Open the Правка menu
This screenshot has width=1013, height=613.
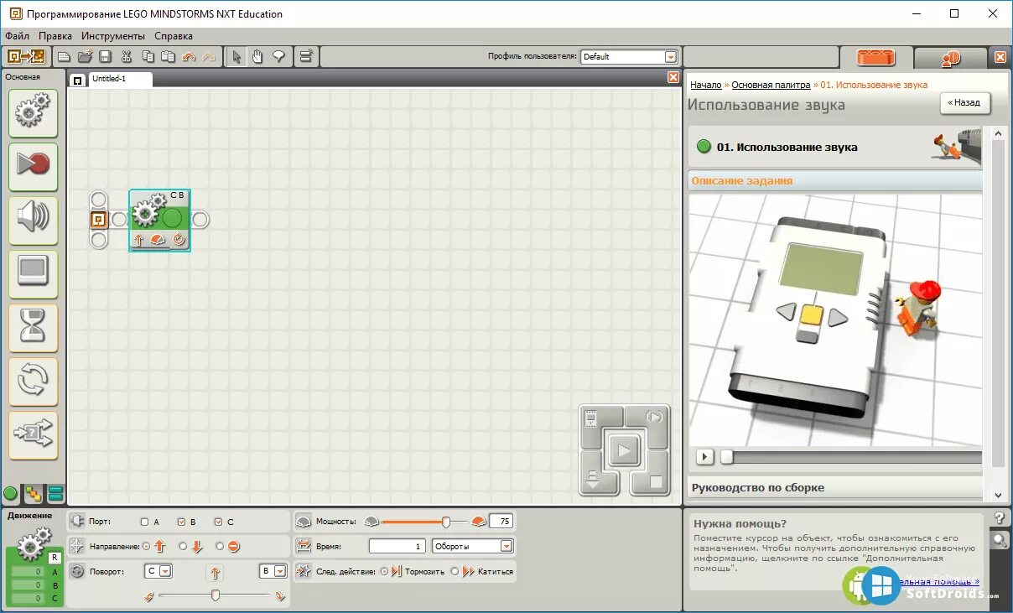pyautogui.click(x=55, y=36)
